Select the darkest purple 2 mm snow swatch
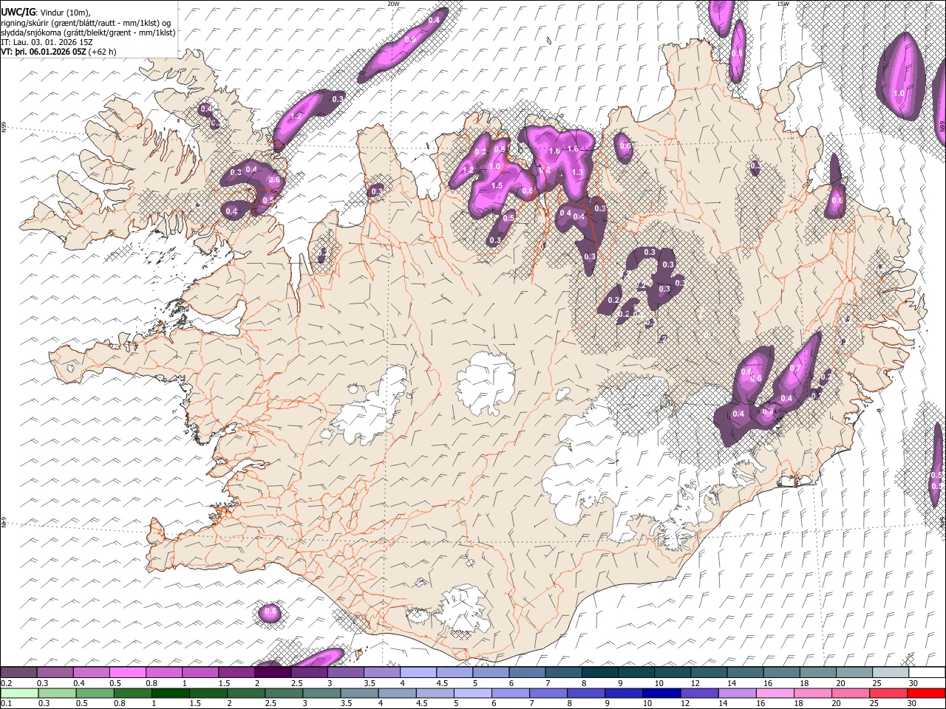 [x=273, y=673]
